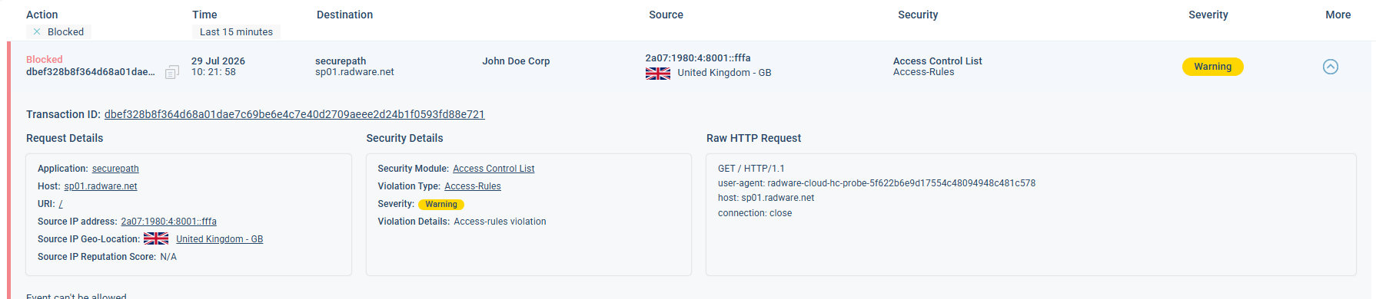The image size is (1376, 299).
Task: Select source IP in the event row
Action: point(698,58)
